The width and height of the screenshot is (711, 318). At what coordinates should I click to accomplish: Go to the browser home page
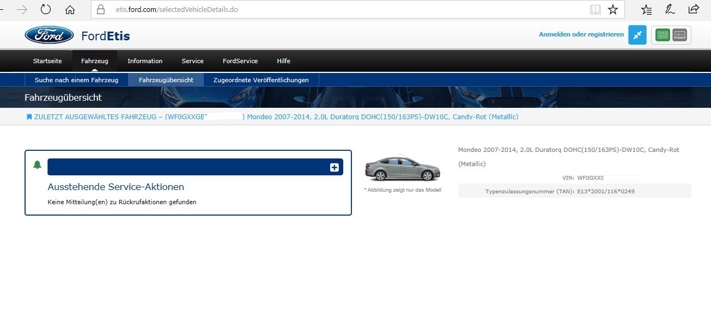tap(70, 9)
